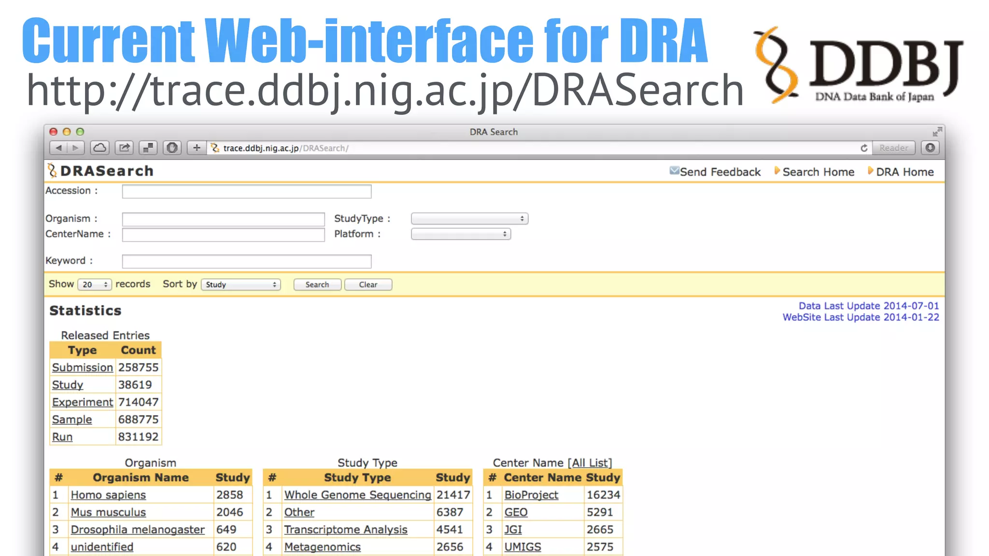Open Whole Genome Sequencing study type
The image size is (989, 556).
click(357, 495)
